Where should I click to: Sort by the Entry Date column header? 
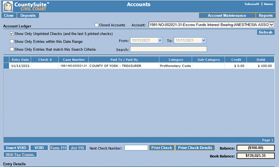point(20,59)
